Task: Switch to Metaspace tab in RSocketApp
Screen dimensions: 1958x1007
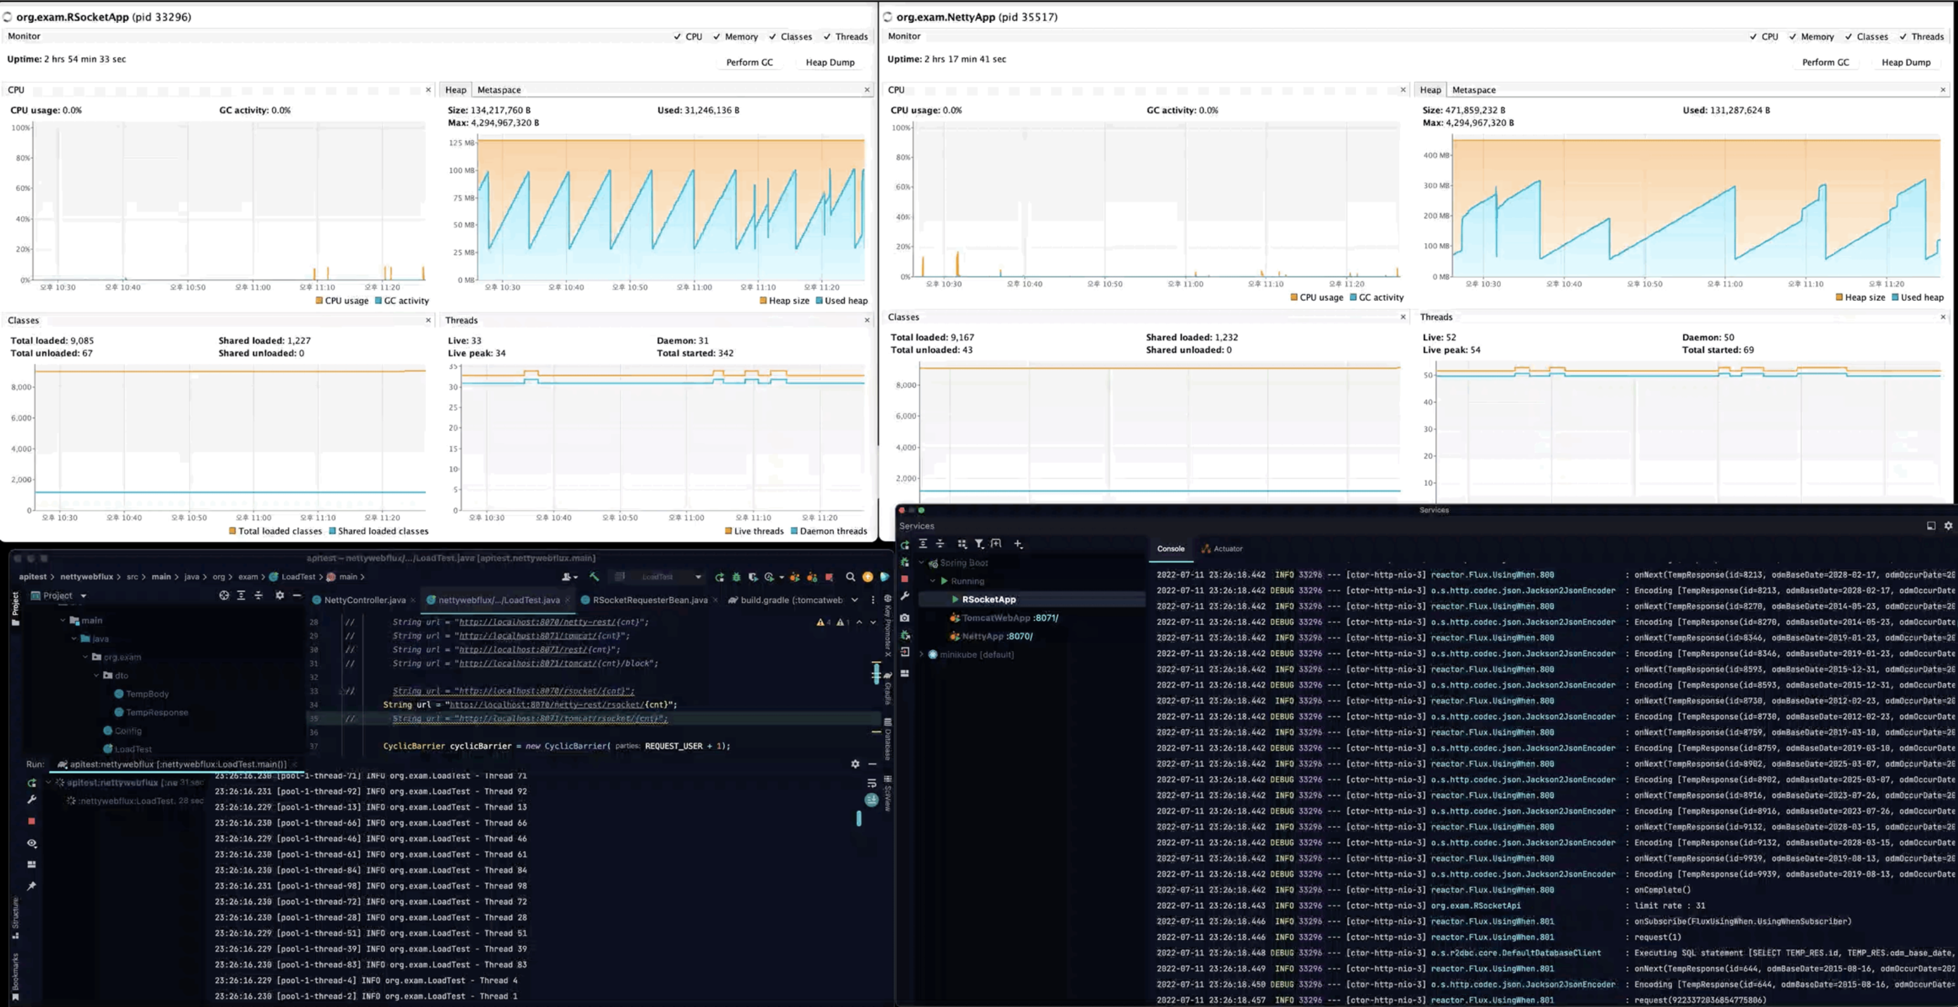Action: pyautogui.click(x=499, y=89)
